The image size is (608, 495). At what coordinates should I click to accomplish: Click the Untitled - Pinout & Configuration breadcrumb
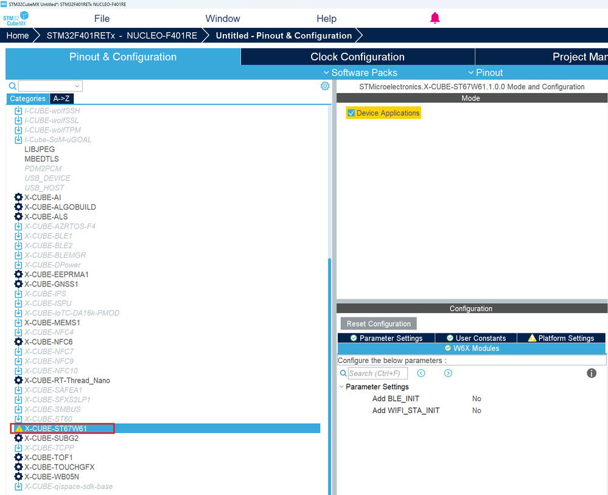[284, 36]
